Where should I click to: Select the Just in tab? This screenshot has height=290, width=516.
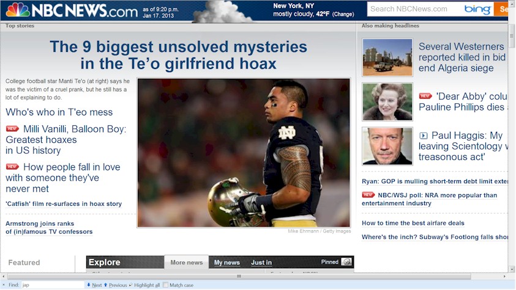point(261,263)
